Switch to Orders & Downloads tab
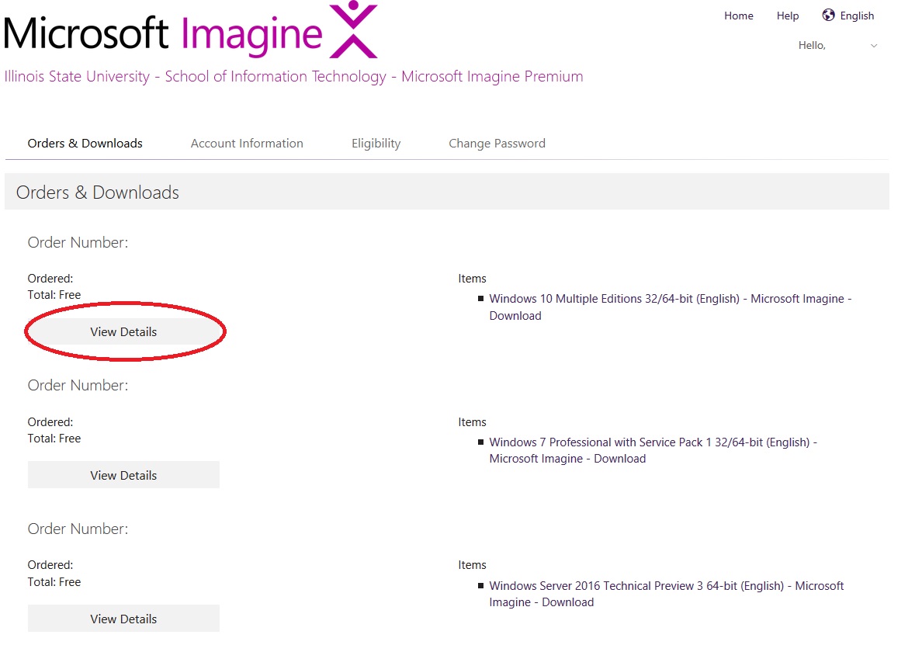The image size is (915, 645). pos(85,144)
